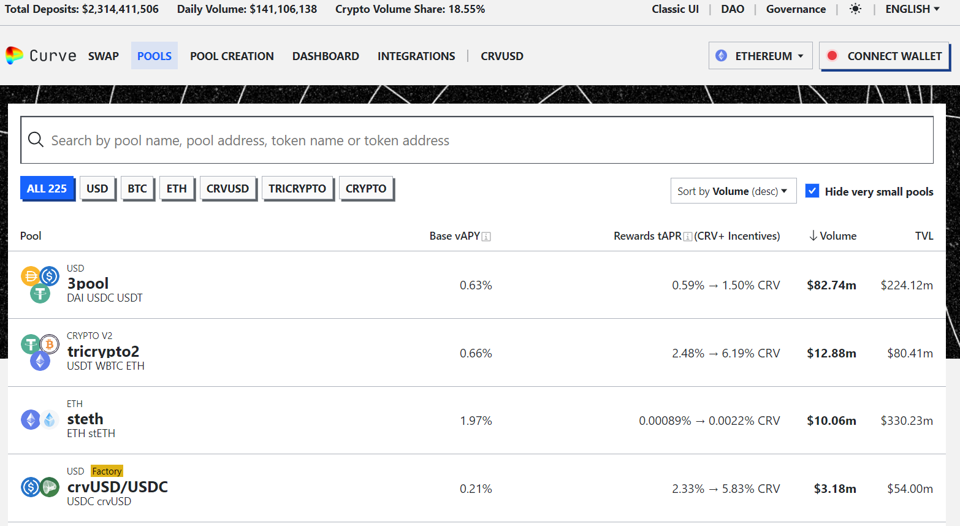Click Crypto Volume Share 18.55% text
Image resolution: width=960 pixels, height=526 pixels.
point(410,9)
